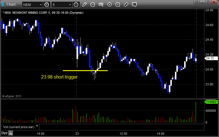Image resolution: width=219 pixels, height=137 pixels.
Task: Click the 23 date axis label
Action: [77, 134]
